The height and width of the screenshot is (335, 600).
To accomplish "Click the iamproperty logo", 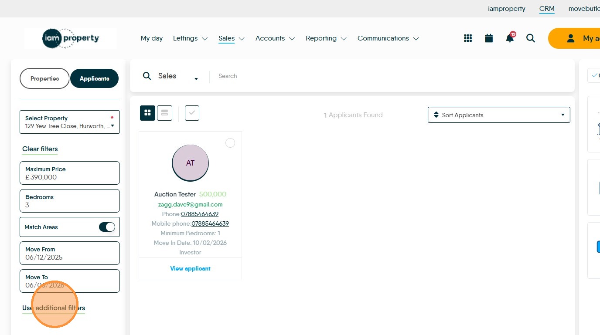I will [x=71, y=38].
